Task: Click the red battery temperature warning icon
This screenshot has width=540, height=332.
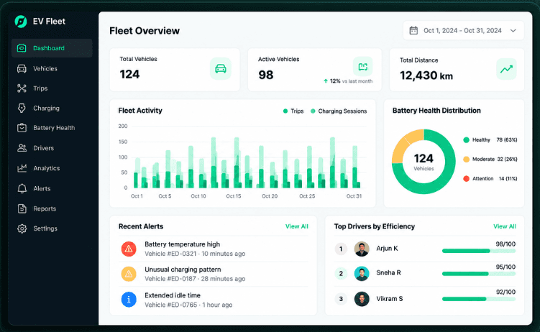Action: click(129, 249)
